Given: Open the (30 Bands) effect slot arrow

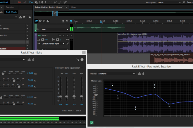Looking at the screenshot, I should pyautogui.click(x=27, y=29).
